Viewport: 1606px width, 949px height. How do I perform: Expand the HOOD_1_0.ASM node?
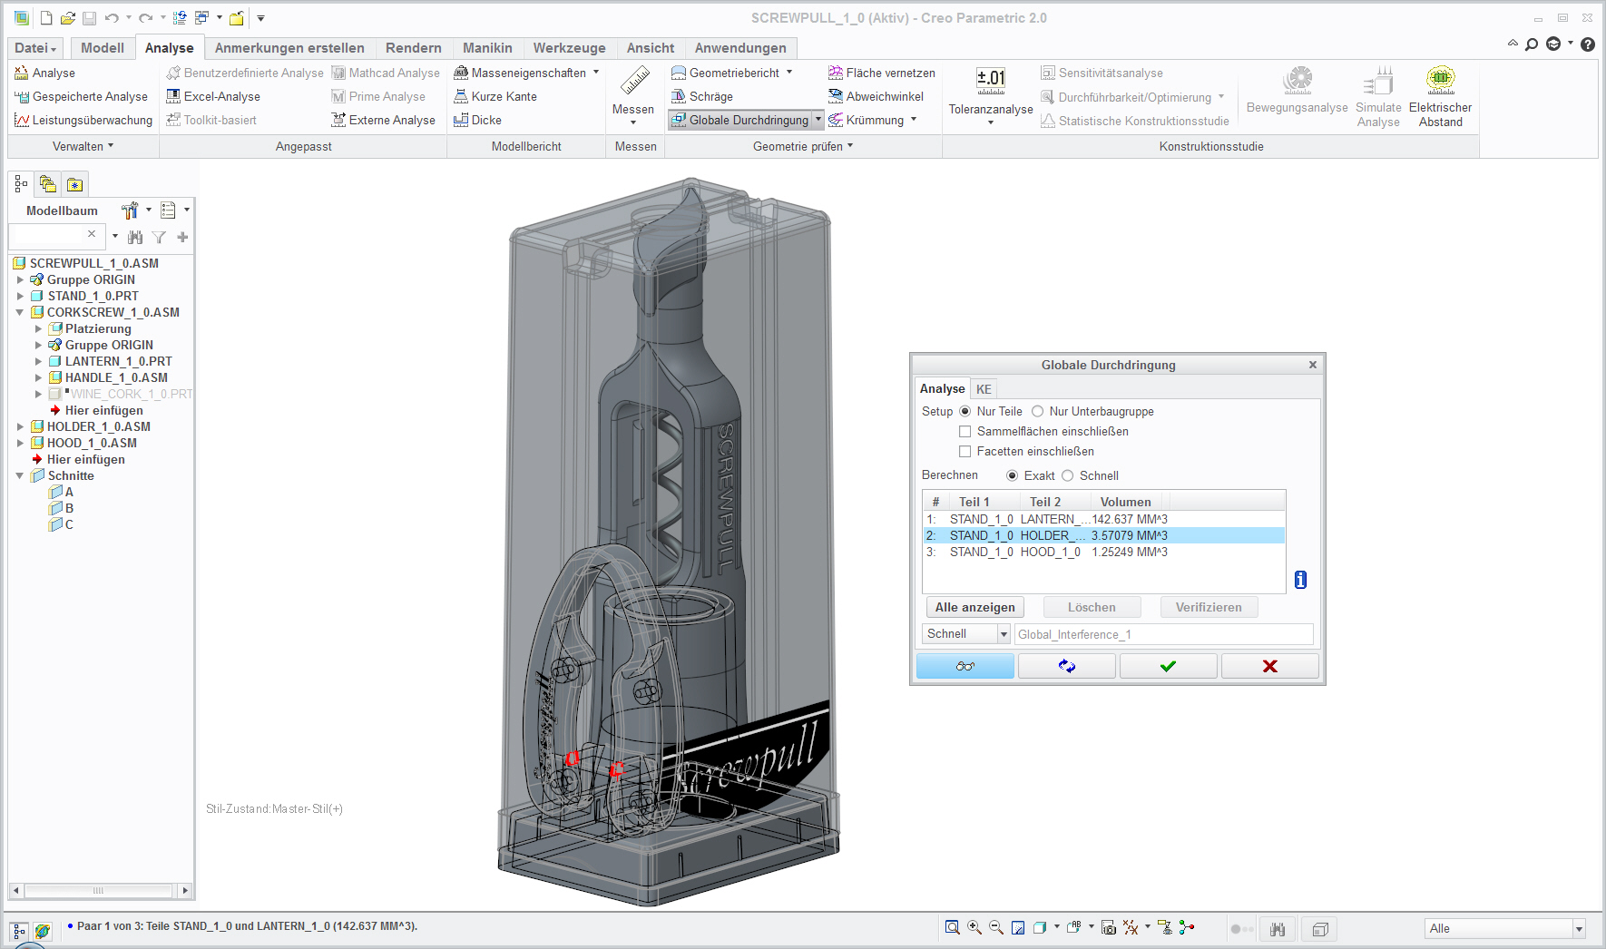click(20, 443)
